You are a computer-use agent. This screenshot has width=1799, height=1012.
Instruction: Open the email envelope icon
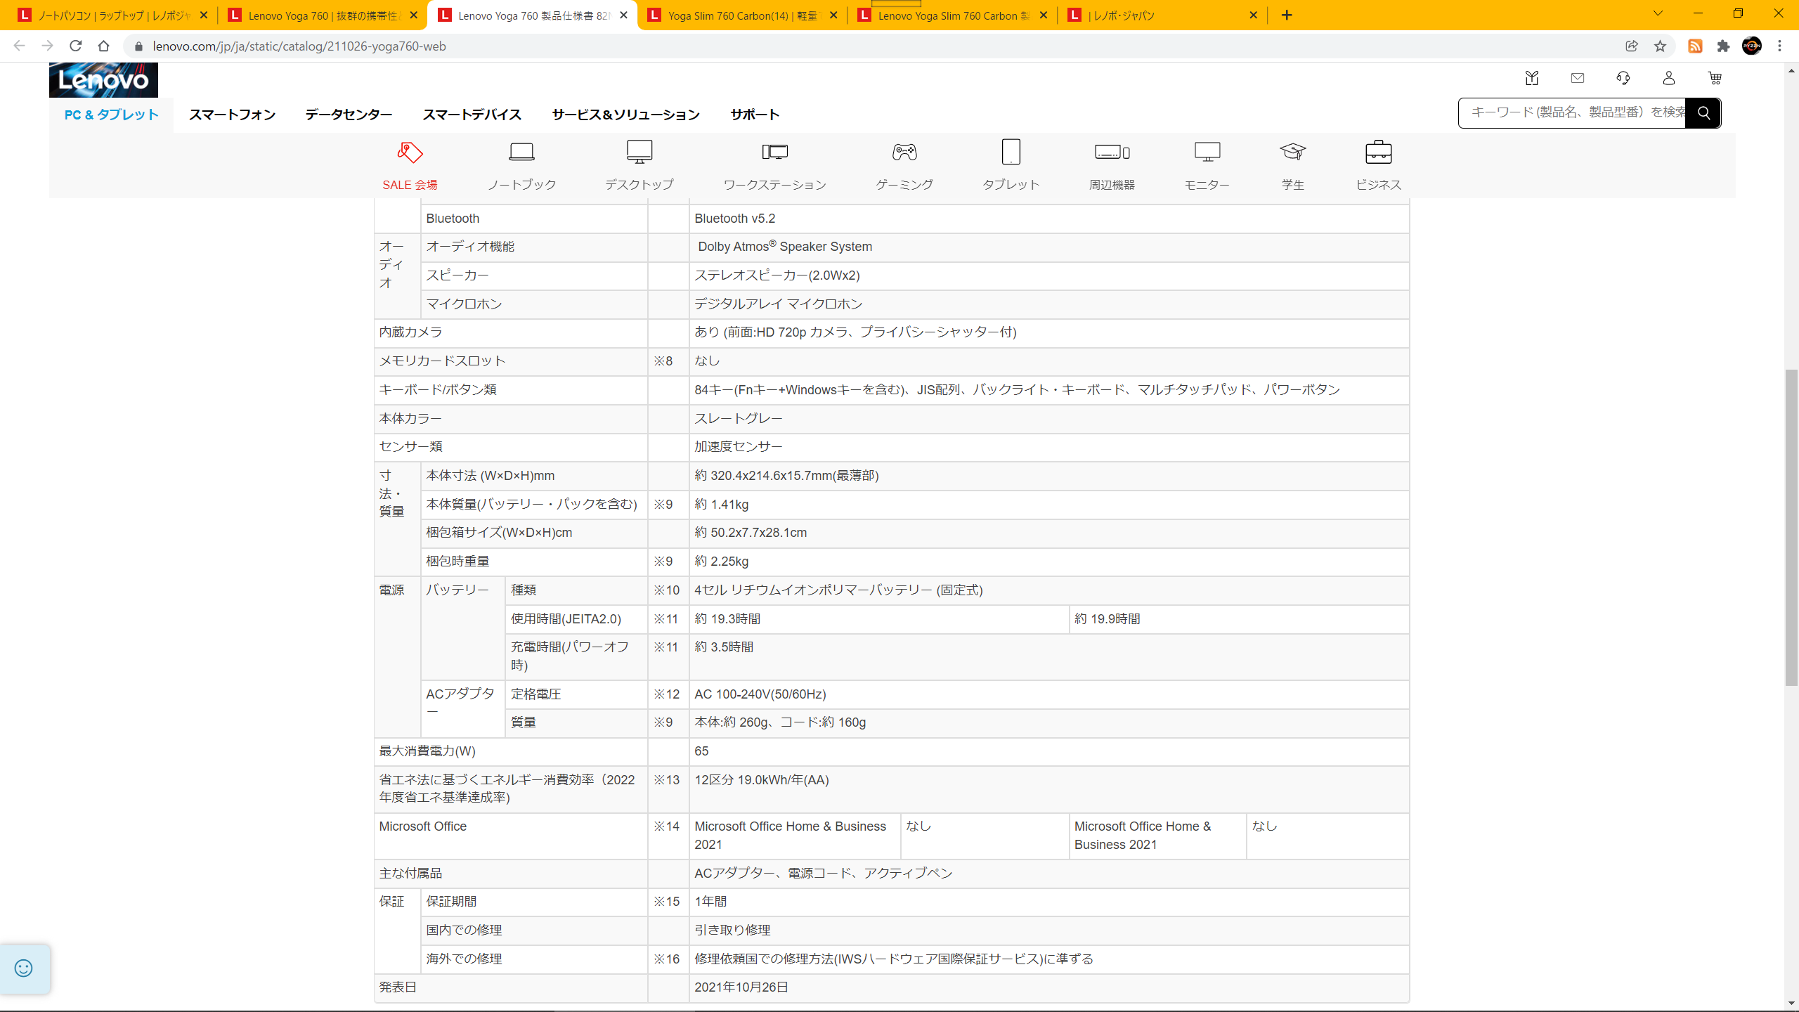click(x=1578, y=78)
